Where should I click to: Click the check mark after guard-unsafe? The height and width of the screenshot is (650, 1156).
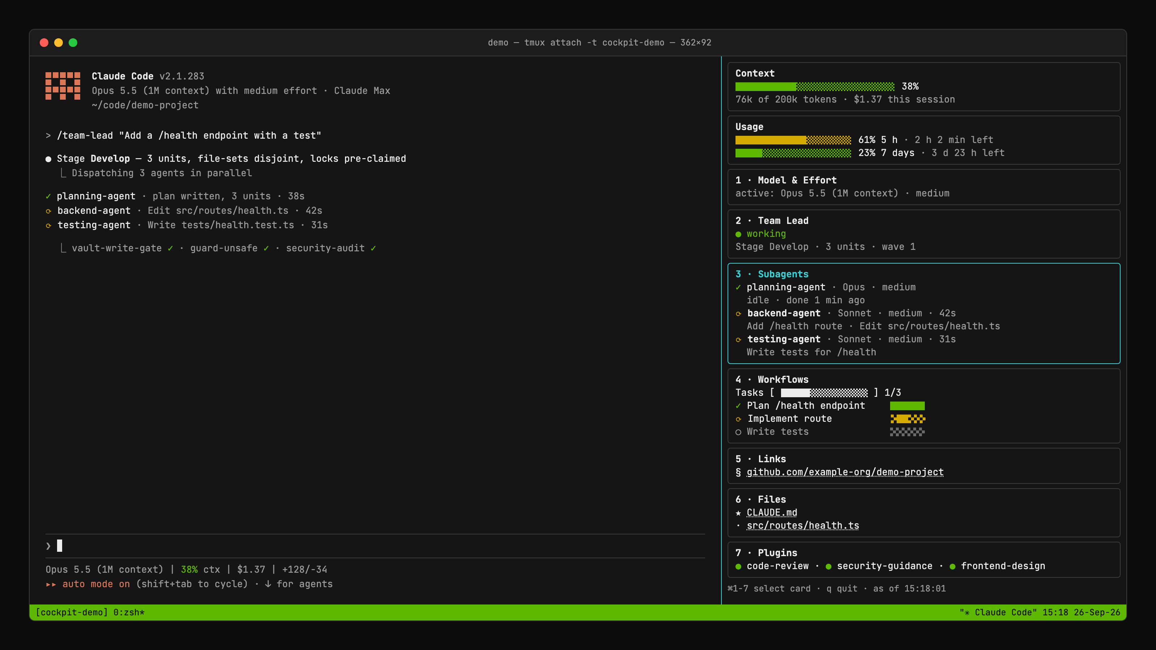[266, 248]
